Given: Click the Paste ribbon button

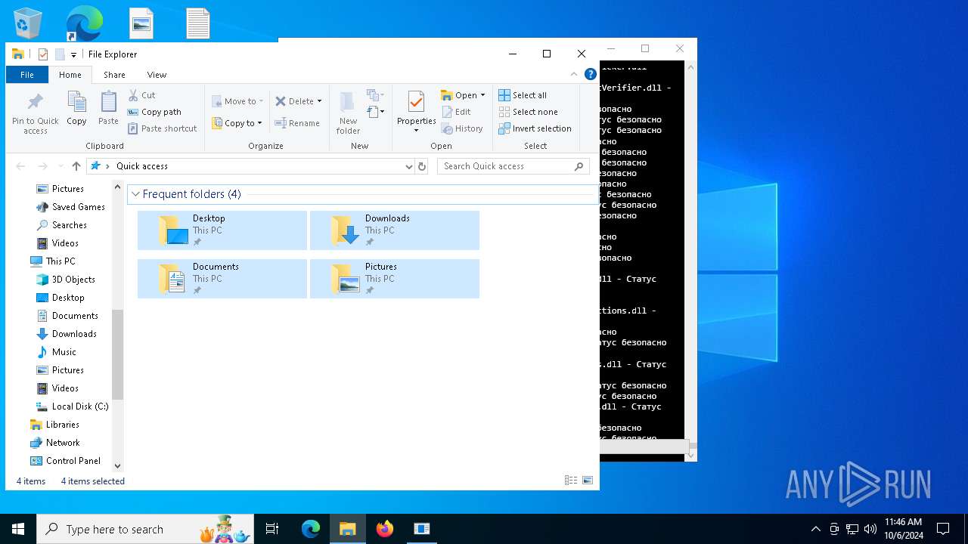Looking at the screenshot, I should coord(108,108).
